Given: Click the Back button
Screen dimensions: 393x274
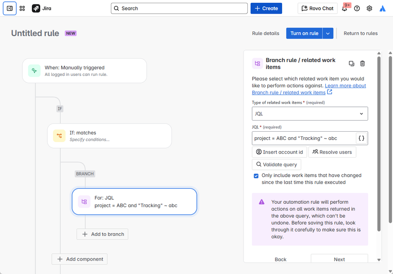Looking at the screenshot, I should click(280, 259).
